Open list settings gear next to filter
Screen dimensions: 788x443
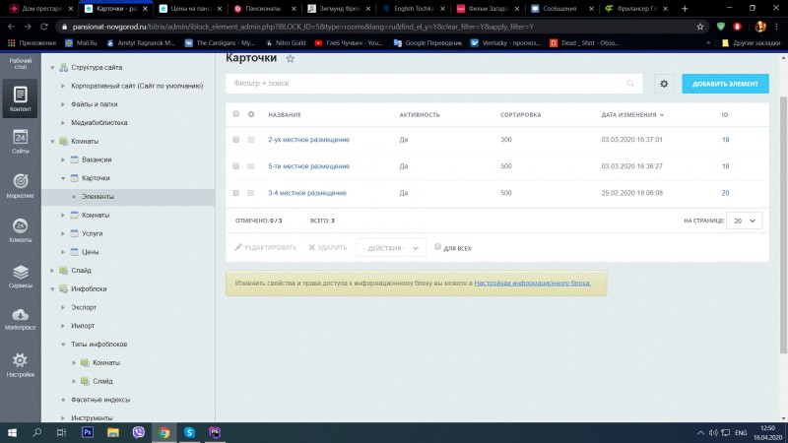pos(664,84)
